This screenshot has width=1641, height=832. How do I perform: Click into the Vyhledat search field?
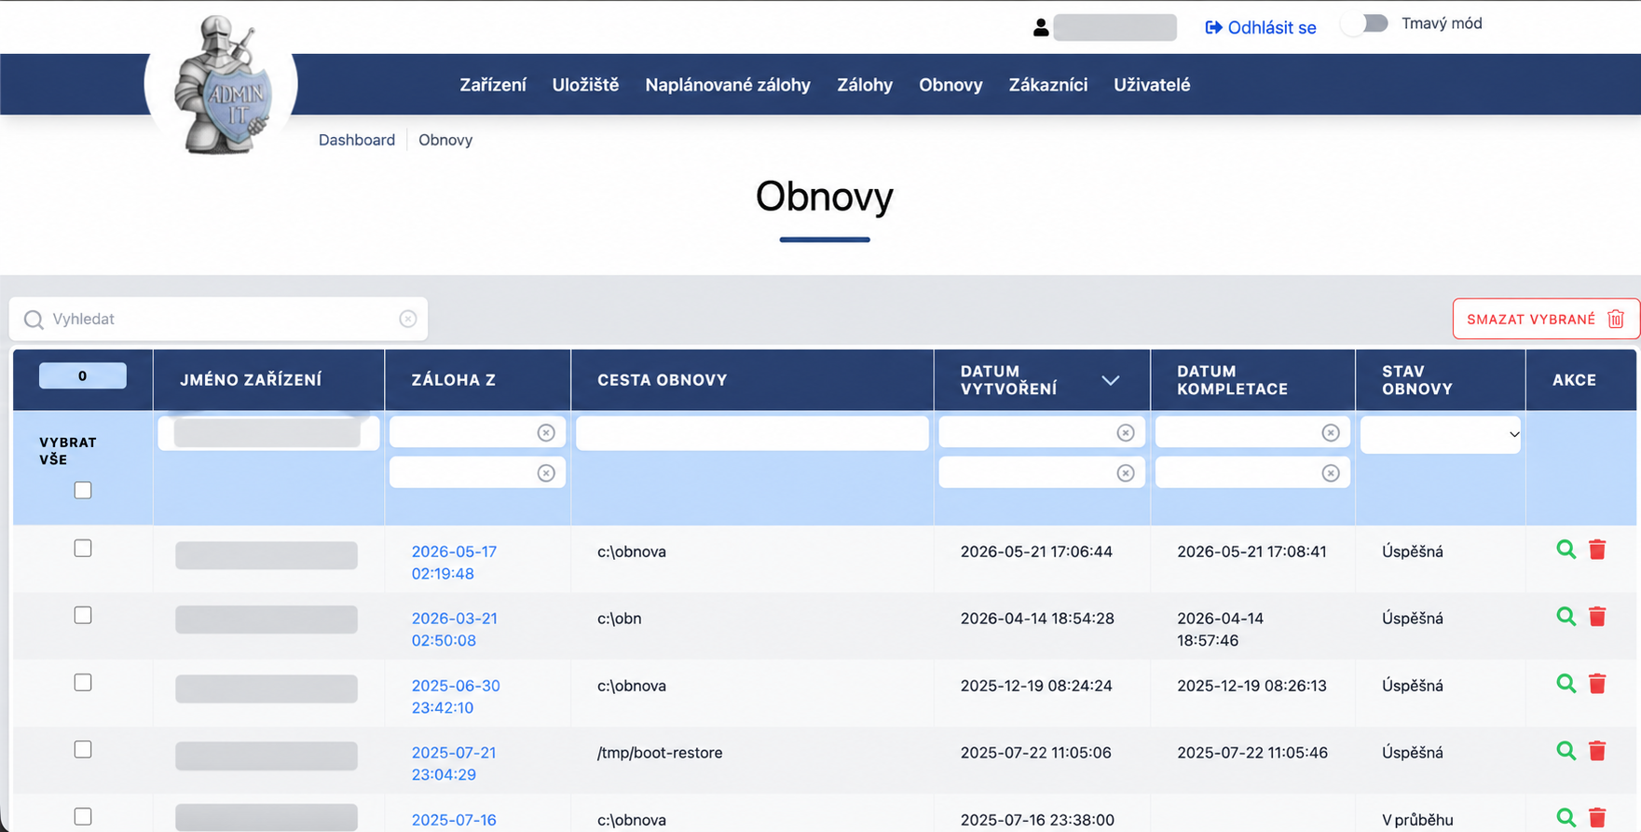point(219,319)
